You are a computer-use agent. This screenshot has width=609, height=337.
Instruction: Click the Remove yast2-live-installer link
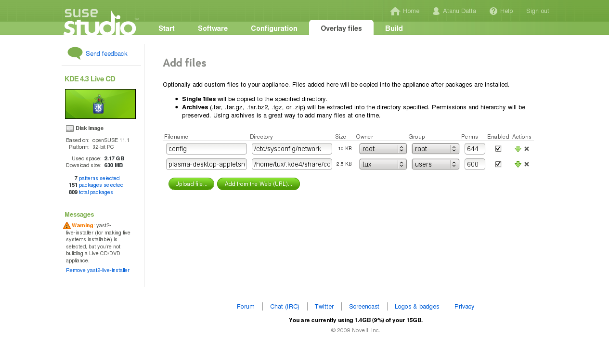tap(98, 270)
